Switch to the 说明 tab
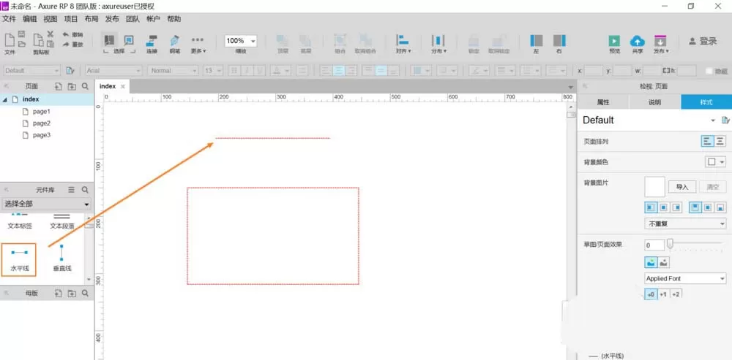 click(654, 102)
